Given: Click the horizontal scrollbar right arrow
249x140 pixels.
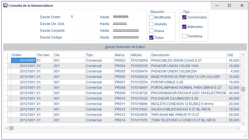Looking at the screenshot, I should click(239, 128).
